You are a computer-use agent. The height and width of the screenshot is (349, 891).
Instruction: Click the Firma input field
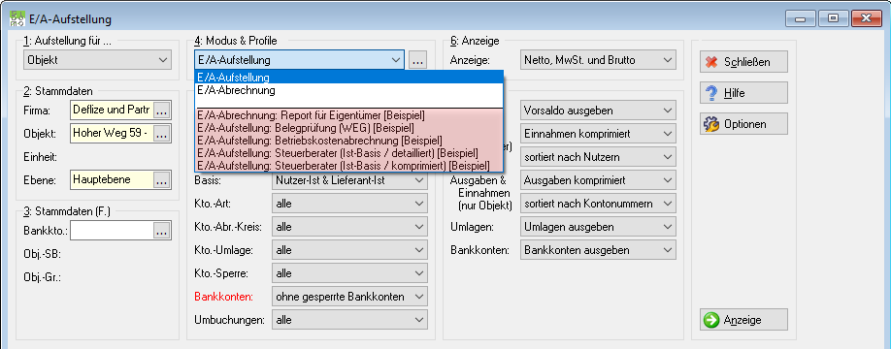(112, 111)
